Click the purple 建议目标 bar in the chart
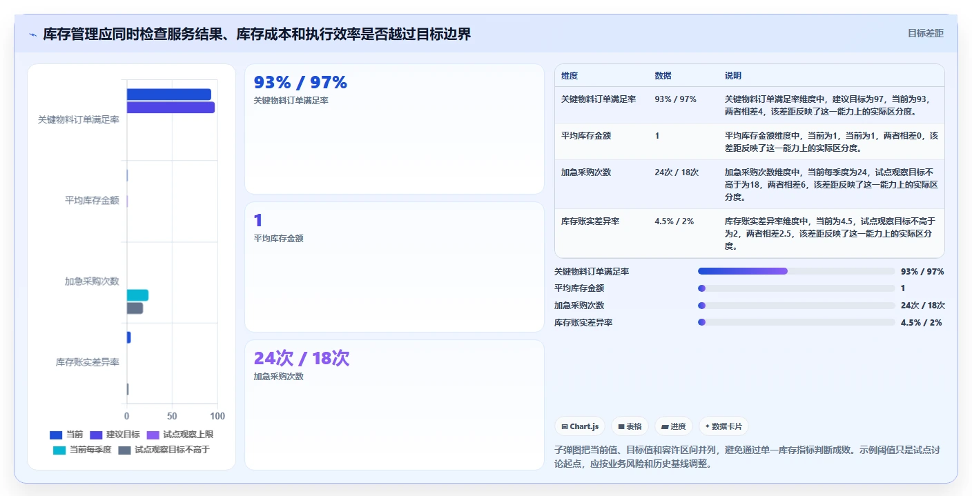Viewport: 972px width, 496px height. [x=171, y=108]
